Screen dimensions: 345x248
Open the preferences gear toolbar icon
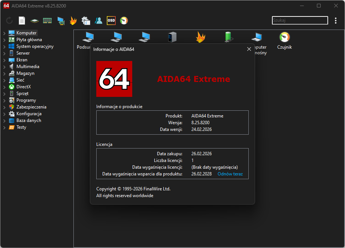86,21
